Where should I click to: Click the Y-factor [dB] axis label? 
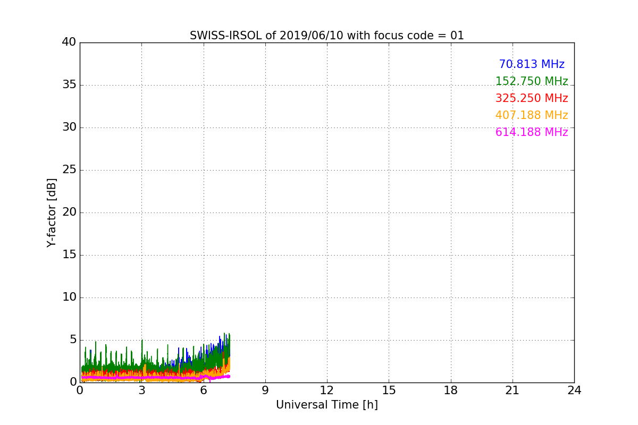click(52, 212)
